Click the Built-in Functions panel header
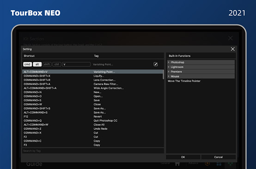The image size is (256, 169). tap(179, 56)
